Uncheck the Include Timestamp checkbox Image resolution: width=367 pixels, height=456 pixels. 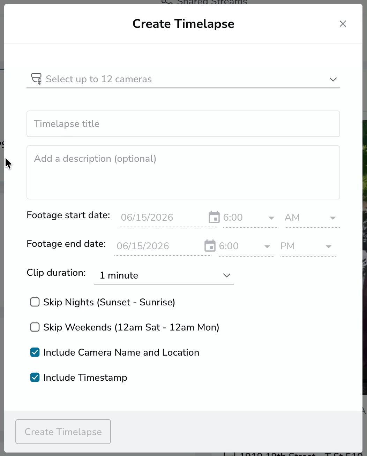[x=35, y=377]
